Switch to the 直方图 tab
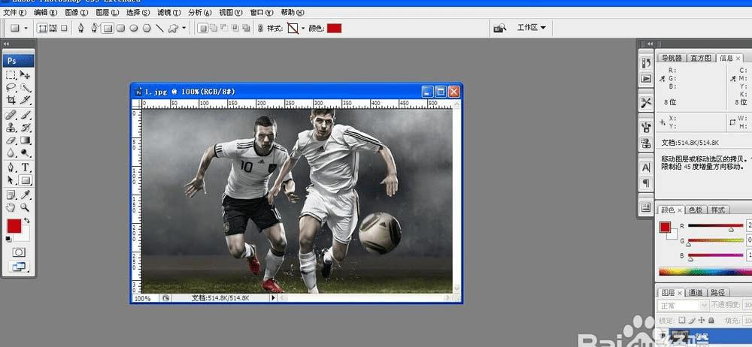This screenshot has height=347, width=752. [701, 58]
